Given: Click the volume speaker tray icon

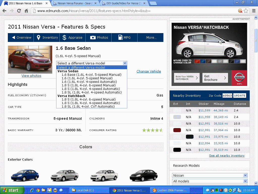Looking at the screenshot, I should [x=221, y=190].
